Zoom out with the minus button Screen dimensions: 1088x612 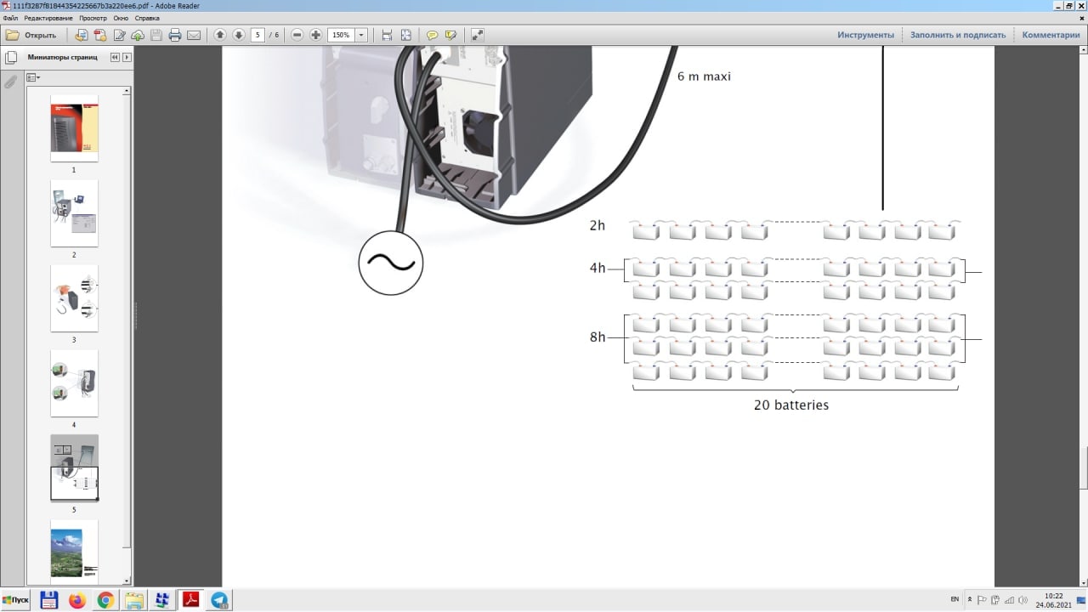pos(297,35)
